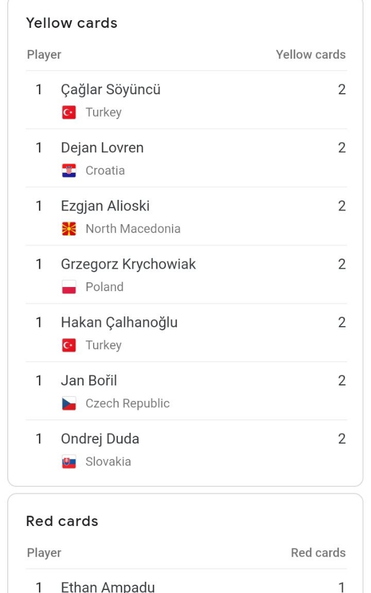Click Player column header in Yellow cards table
This screenshot has height=593, width=371.
(44, 55)
